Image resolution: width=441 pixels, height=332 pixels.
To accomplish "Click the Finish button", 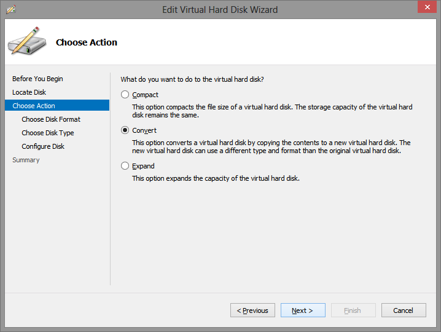I will point(353,310).
